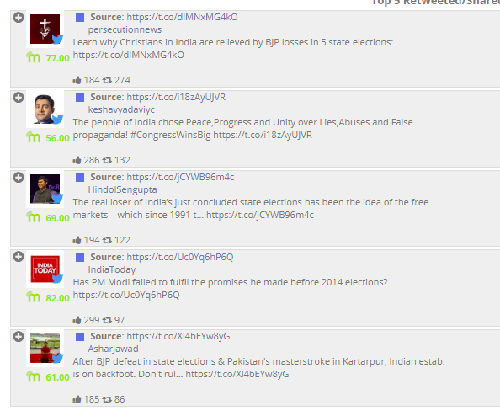Image resolution: width=500 pixels, height=416 pixels.
Task: Click the thumbs-up icon showing 299 likes
Action: click(x=77, y=320)
